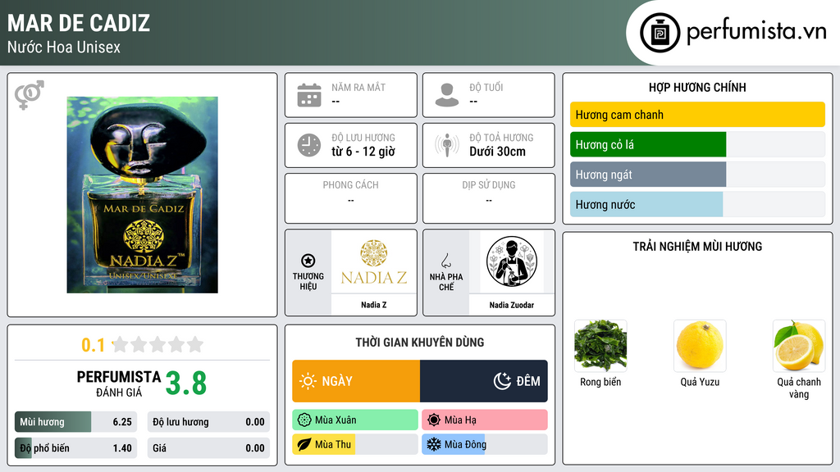Click the Độ phổ biến 1.40 score bar
840x472 pixels.
pos(75,448)
